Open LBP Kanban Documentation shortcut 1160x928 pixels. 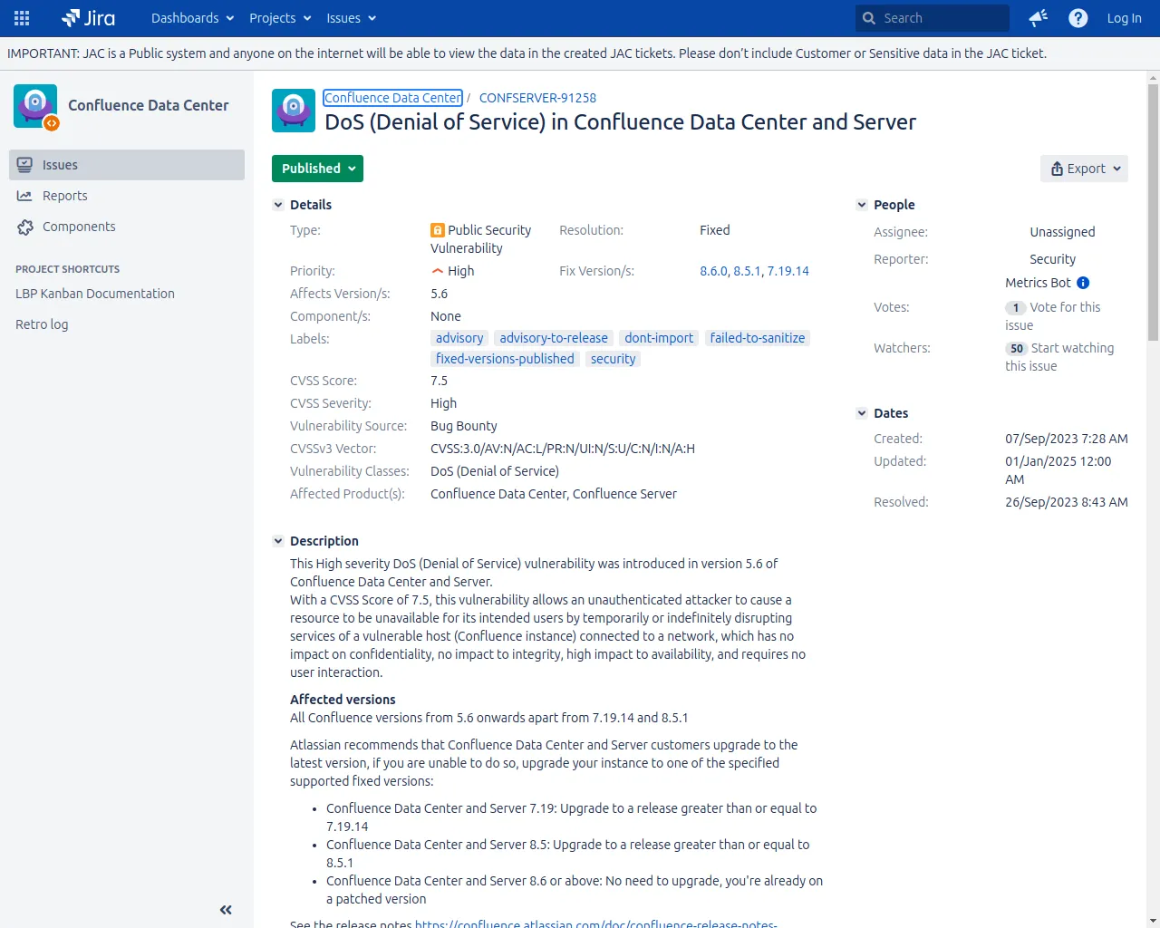point(95,294)
